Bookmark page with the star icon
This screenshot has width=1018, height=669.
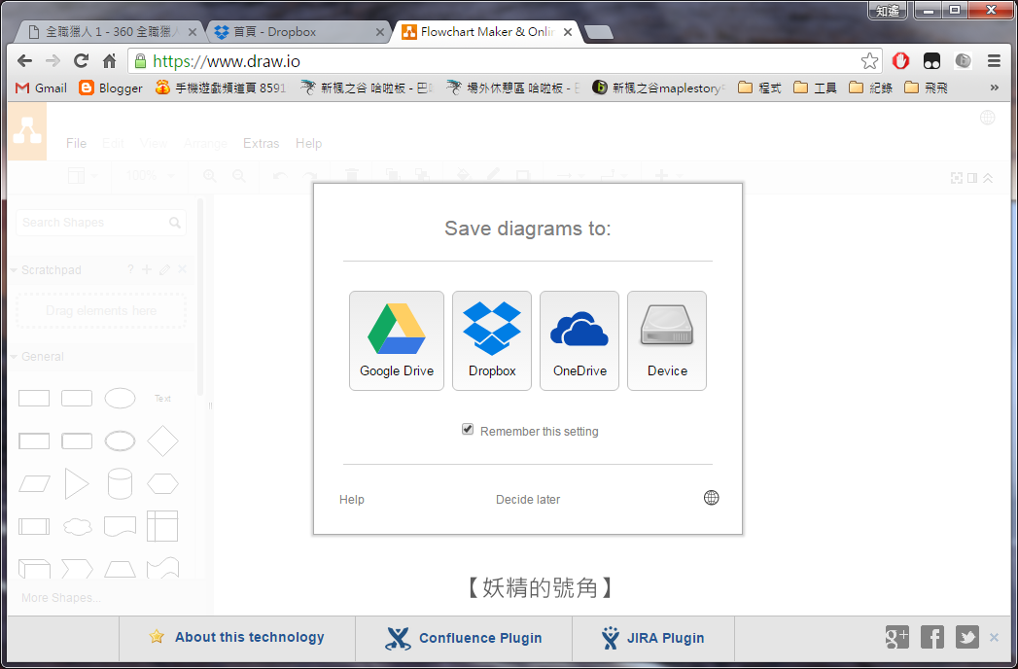pos(869,61)
